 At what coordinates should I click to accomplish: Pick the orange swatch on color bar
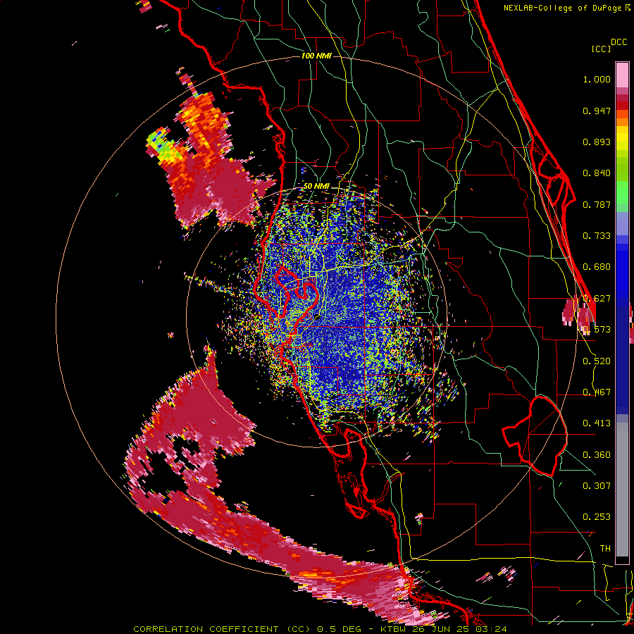(x=622, y=122)
